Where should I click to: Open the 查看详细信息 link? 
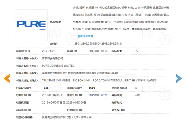click(85, 36)
